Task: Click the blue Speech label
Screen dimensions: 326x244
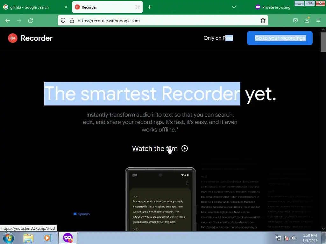Action: [81, 214]
